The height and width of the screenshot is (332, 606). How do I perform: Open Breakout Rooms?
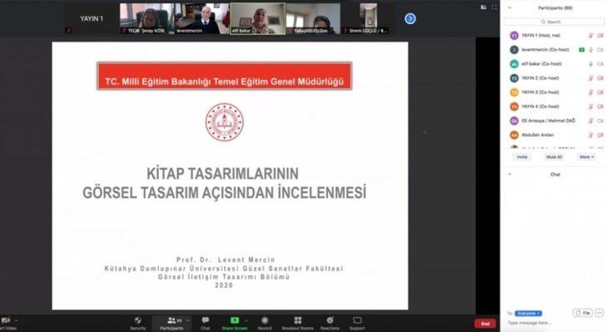[298, 323]
